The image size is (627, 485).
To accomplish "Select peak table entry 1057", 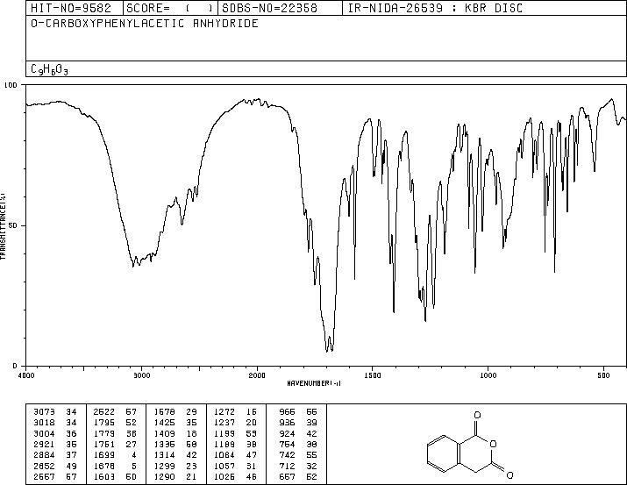I will tap(224, 467).
